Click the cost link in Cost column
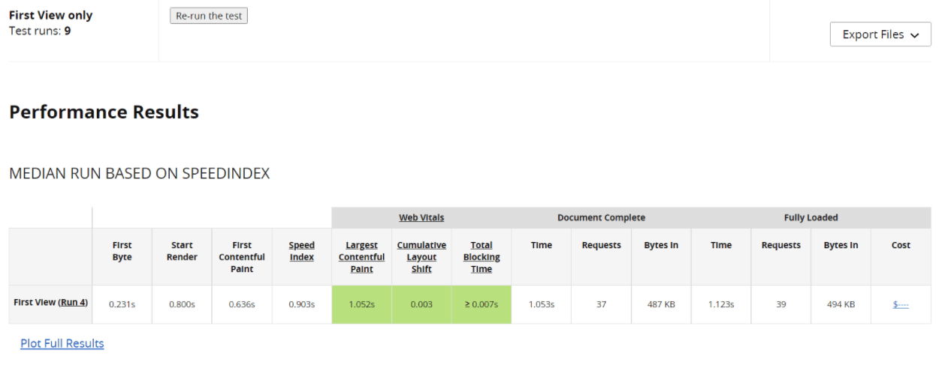The image size is (939, 365). (x=901, y=304)
